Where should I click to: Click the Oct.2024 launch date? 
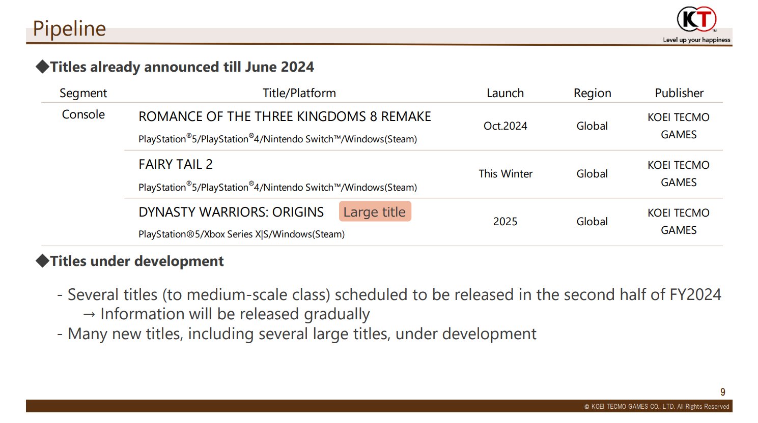point(505,126)
